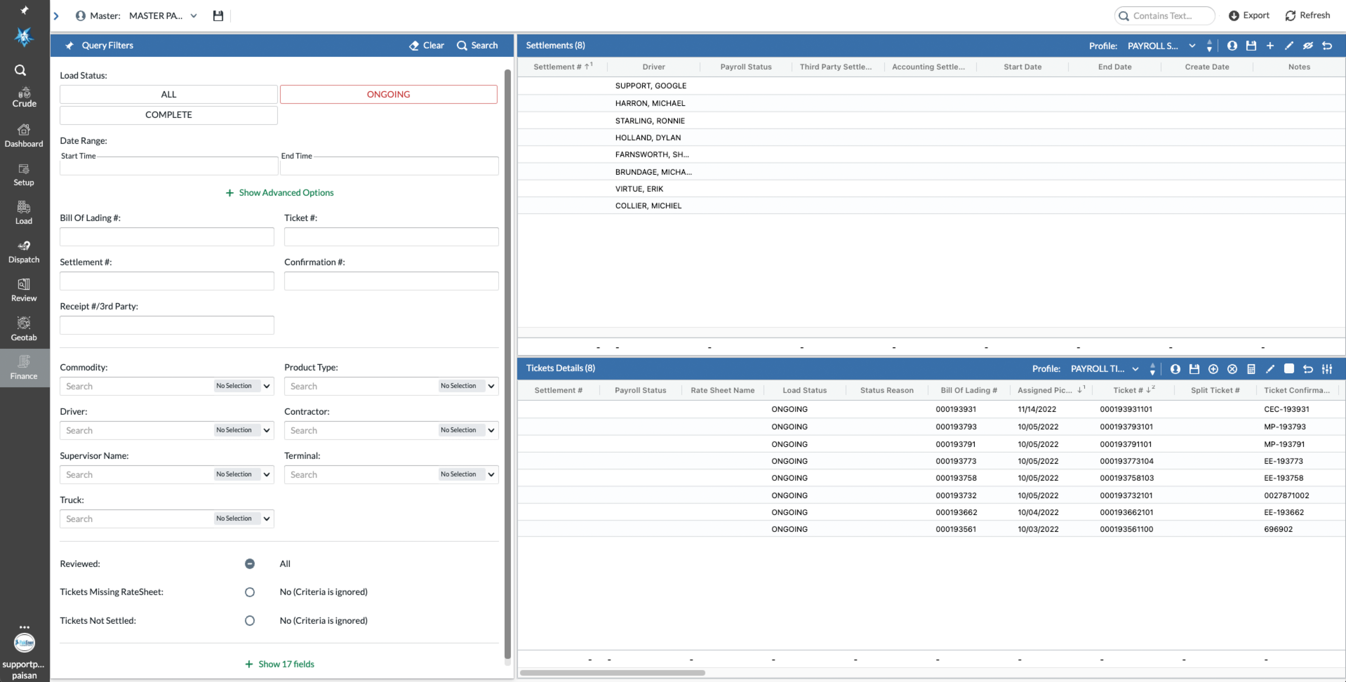Click the Tickets Details horizontal scrollbar

[612, 673]
